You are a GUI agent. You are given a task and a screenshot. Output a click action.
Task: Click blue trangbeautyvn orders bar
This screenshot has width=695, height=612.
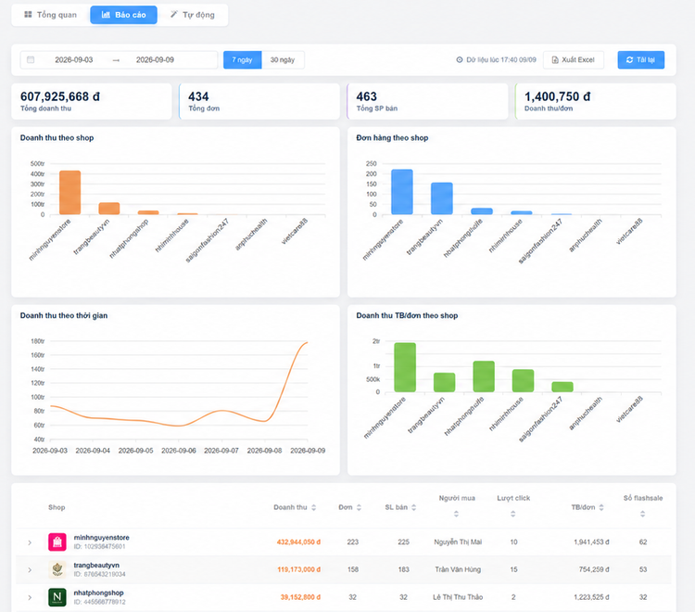[x=442, y=198]
